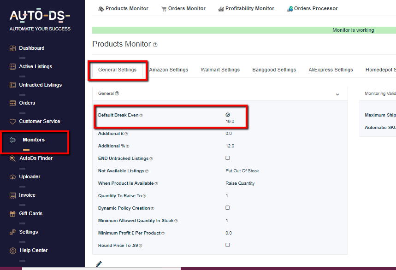Viewport: 396px width, 270px height.
Task: Click the Raise Quantity value
Action: point(240,183)
